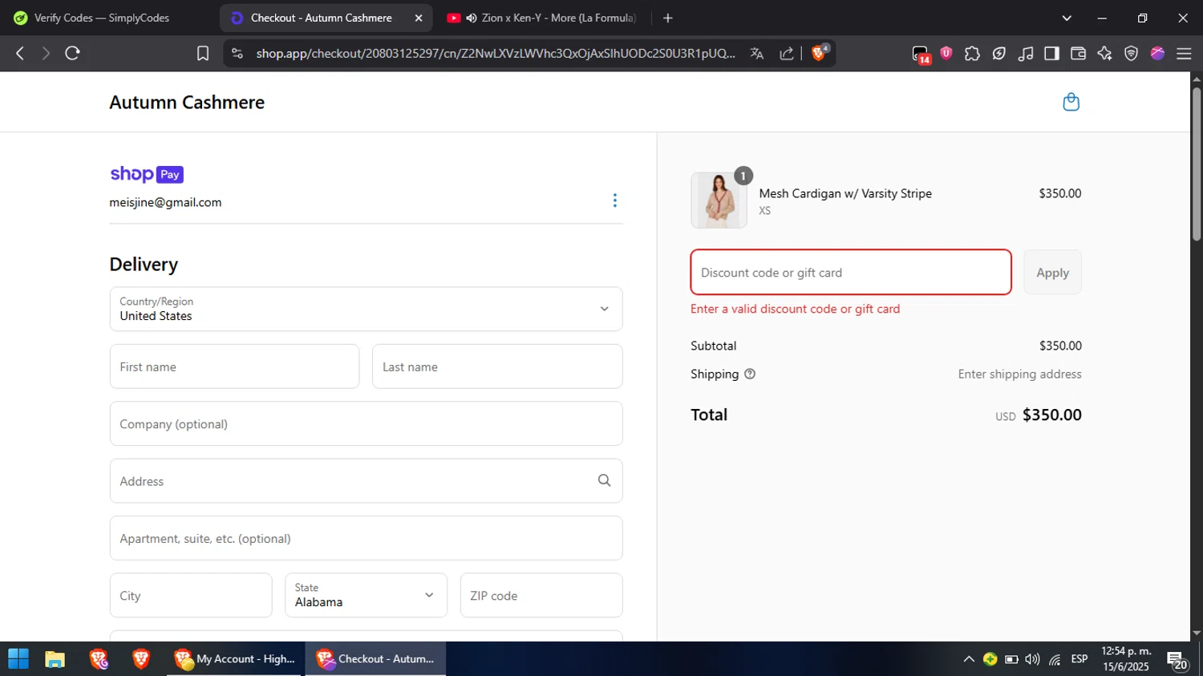Open the tab search chevron
Viewport: 1203px width, 676px height.
click(x=1067, y=18)
